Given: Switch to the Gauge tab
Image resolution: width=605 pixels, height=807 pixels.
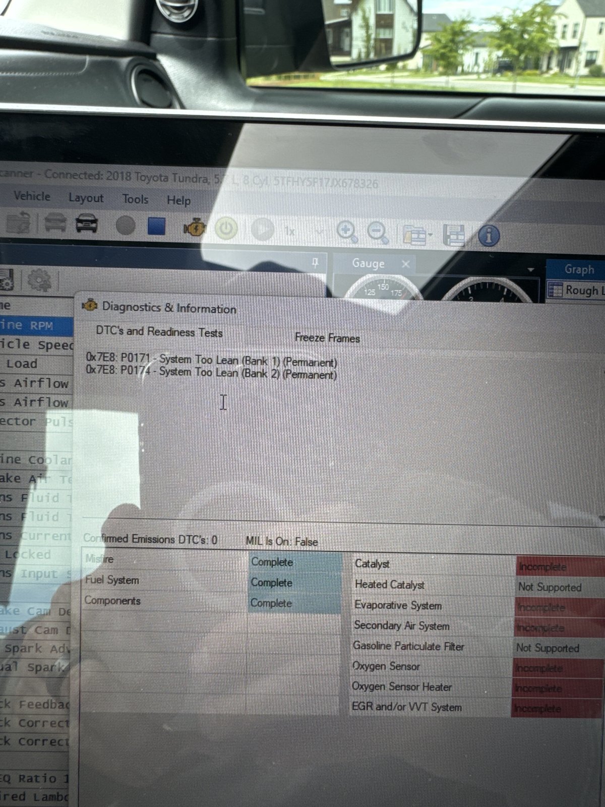Looking at the screenshot, I should [x=368, y=263].
